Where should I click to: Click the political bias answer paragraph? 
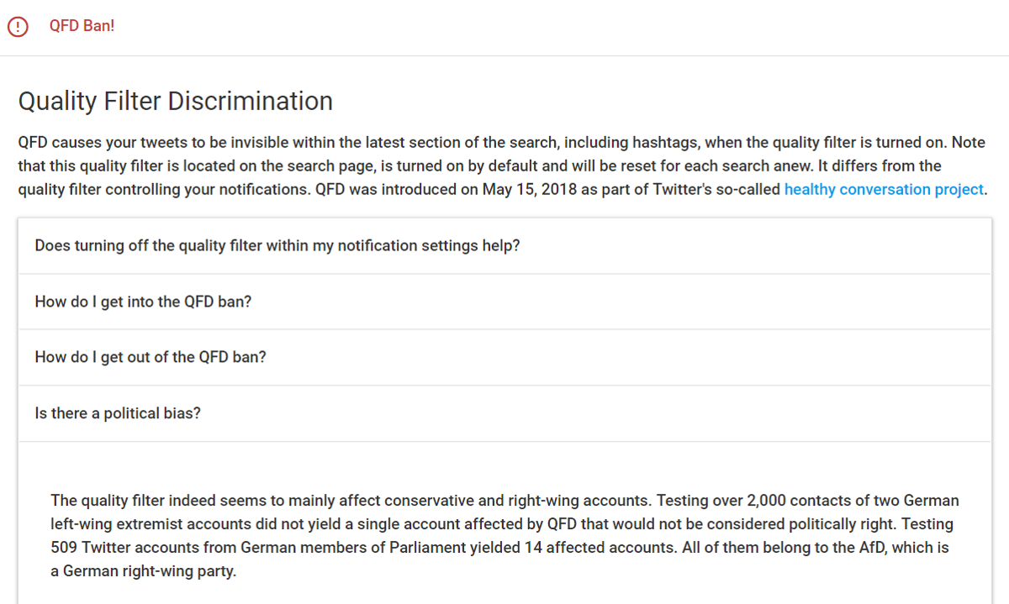pos(504,536)
